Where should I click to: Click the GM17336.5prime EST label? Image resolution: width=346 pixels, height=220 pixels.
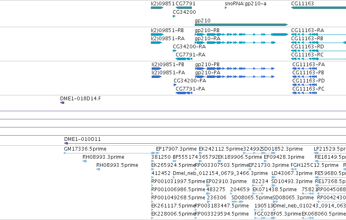(x=85, y=149)
